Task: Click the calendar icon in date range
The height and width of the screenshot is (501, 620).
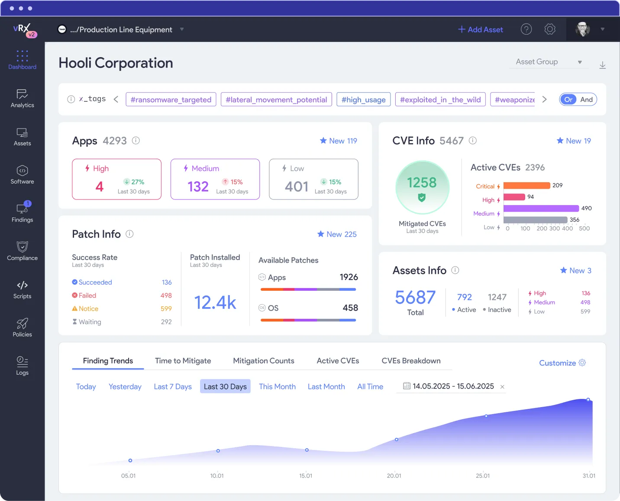Action: 407,385
